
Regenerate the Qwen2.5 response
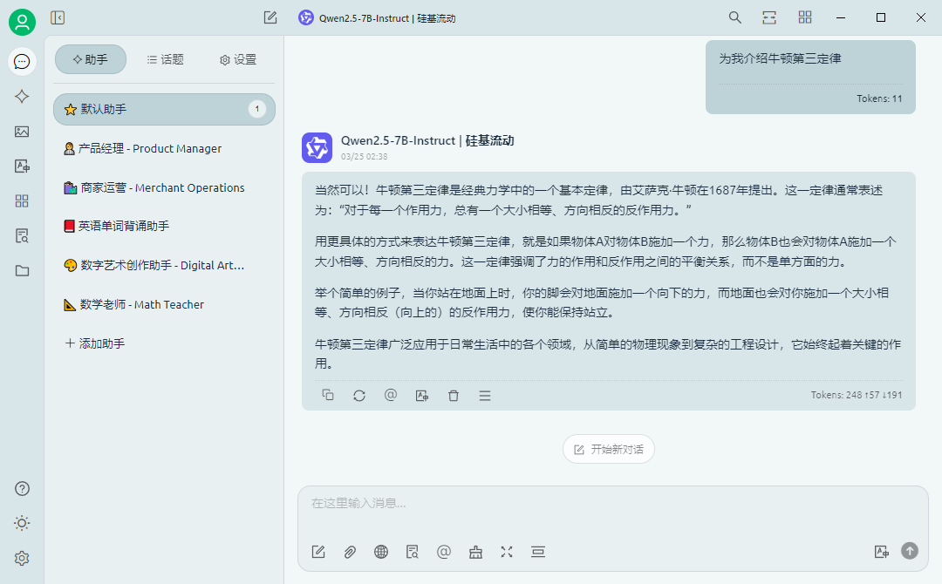(359, 395)
